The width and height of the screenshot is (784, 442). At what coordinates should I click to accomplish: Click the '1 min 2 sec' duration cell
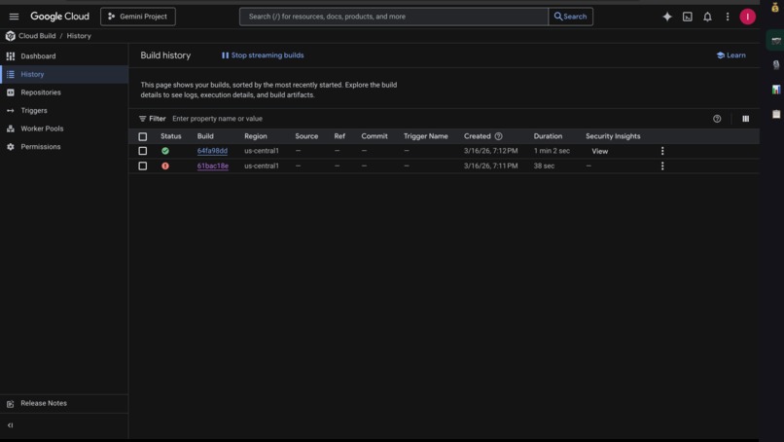pyautogui.click(x=552, y=151)
